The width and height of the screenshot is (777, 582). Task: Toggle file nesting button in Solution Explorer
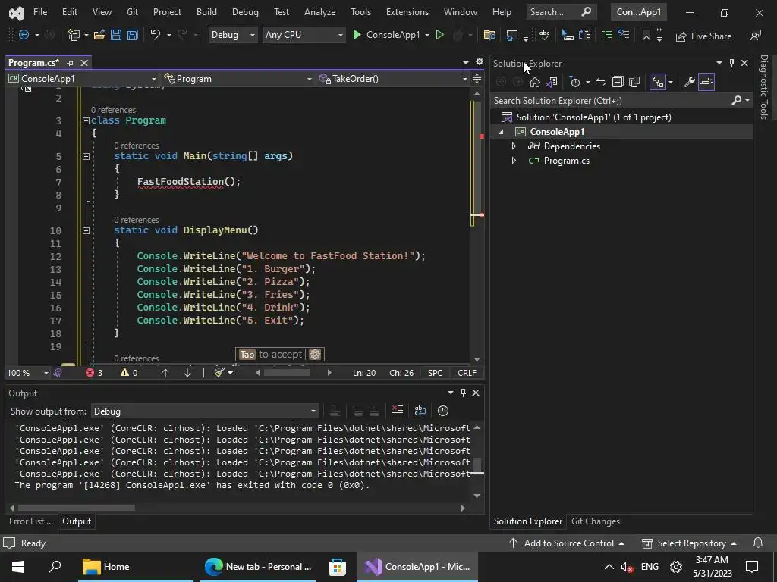click(658, 82)
